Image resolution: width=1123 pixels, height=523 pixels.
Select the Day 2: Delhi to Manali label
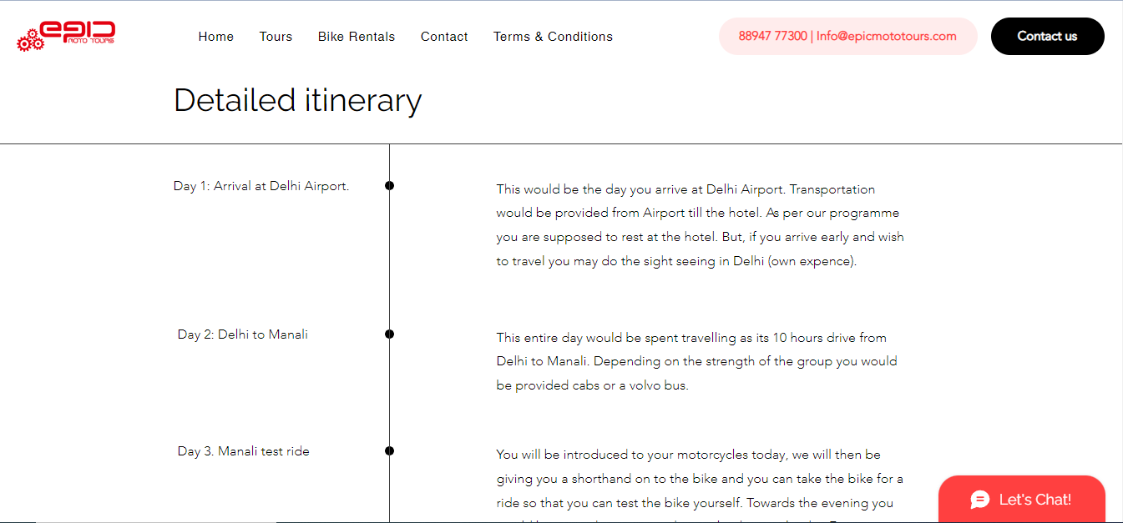pyautogui.click(x=243, y=334)
